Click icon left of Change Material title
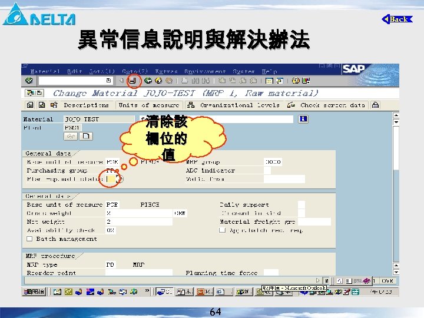The image size is (424, 318). pos(34,93)
